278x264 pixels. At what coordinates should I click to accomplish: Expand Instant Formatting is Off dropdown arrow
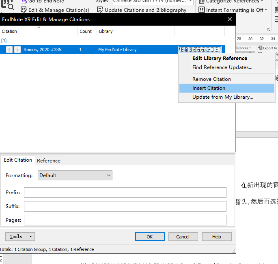(266, 10)
